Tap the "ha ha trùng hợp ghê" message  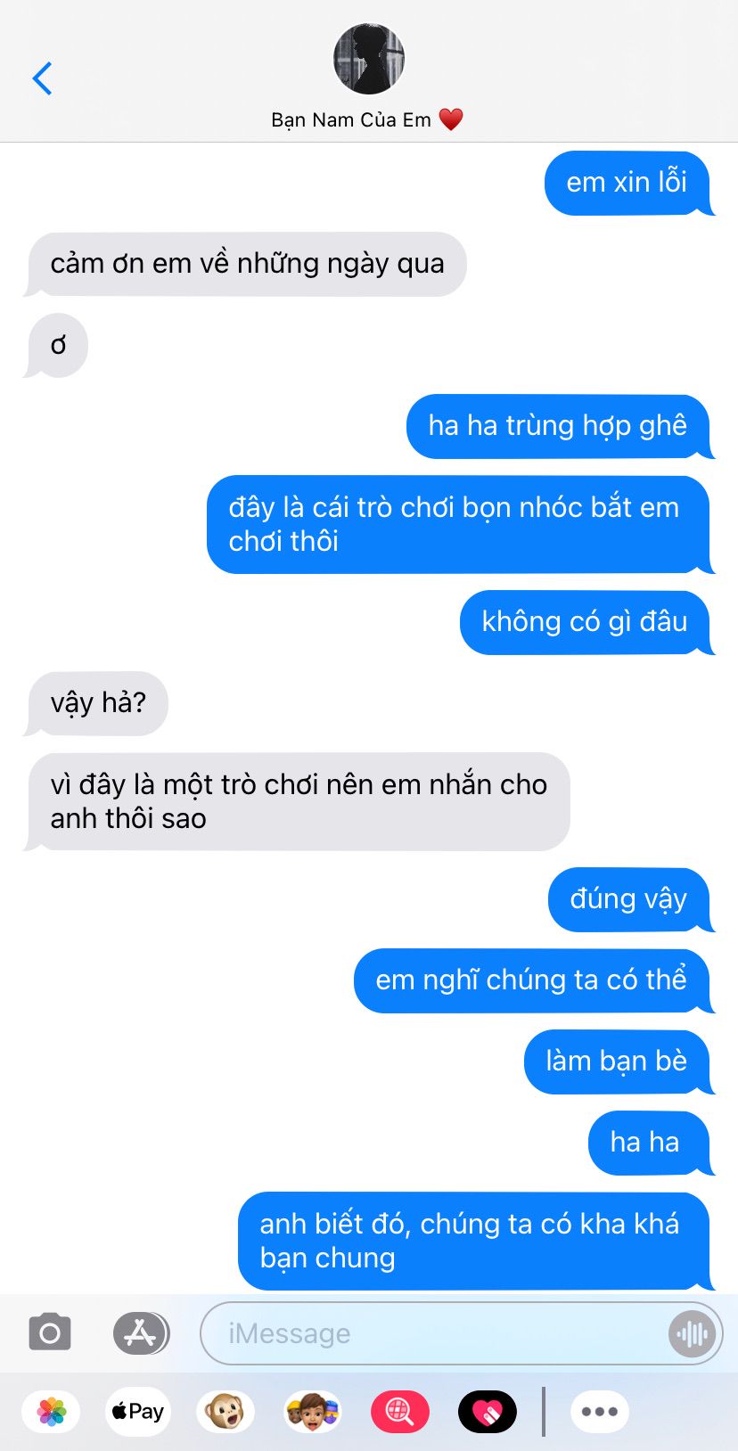click(x=559, y=426)
